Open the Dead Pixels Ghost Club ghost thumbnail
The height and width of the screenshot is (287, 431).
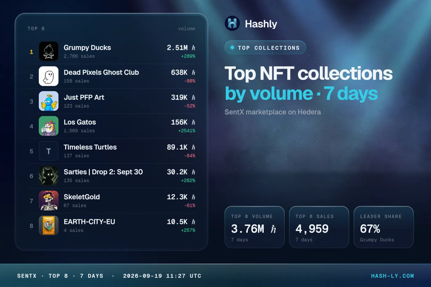pyautogui.click(x=49, y=76)
